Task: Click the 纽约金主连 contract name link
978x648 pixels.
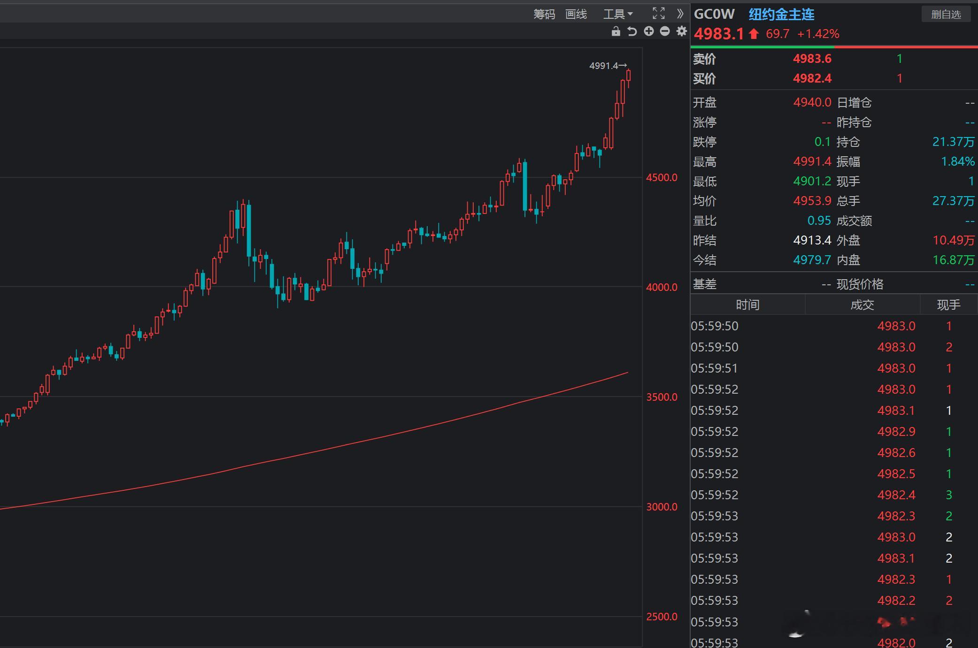Action: 781,15
